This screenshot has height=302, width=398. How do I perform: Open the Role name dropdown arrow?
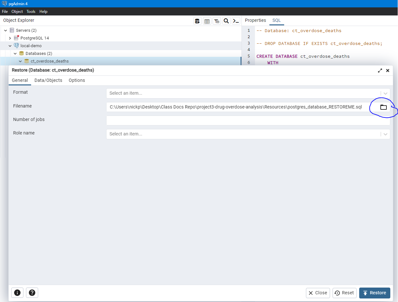(x=385, y=134)
